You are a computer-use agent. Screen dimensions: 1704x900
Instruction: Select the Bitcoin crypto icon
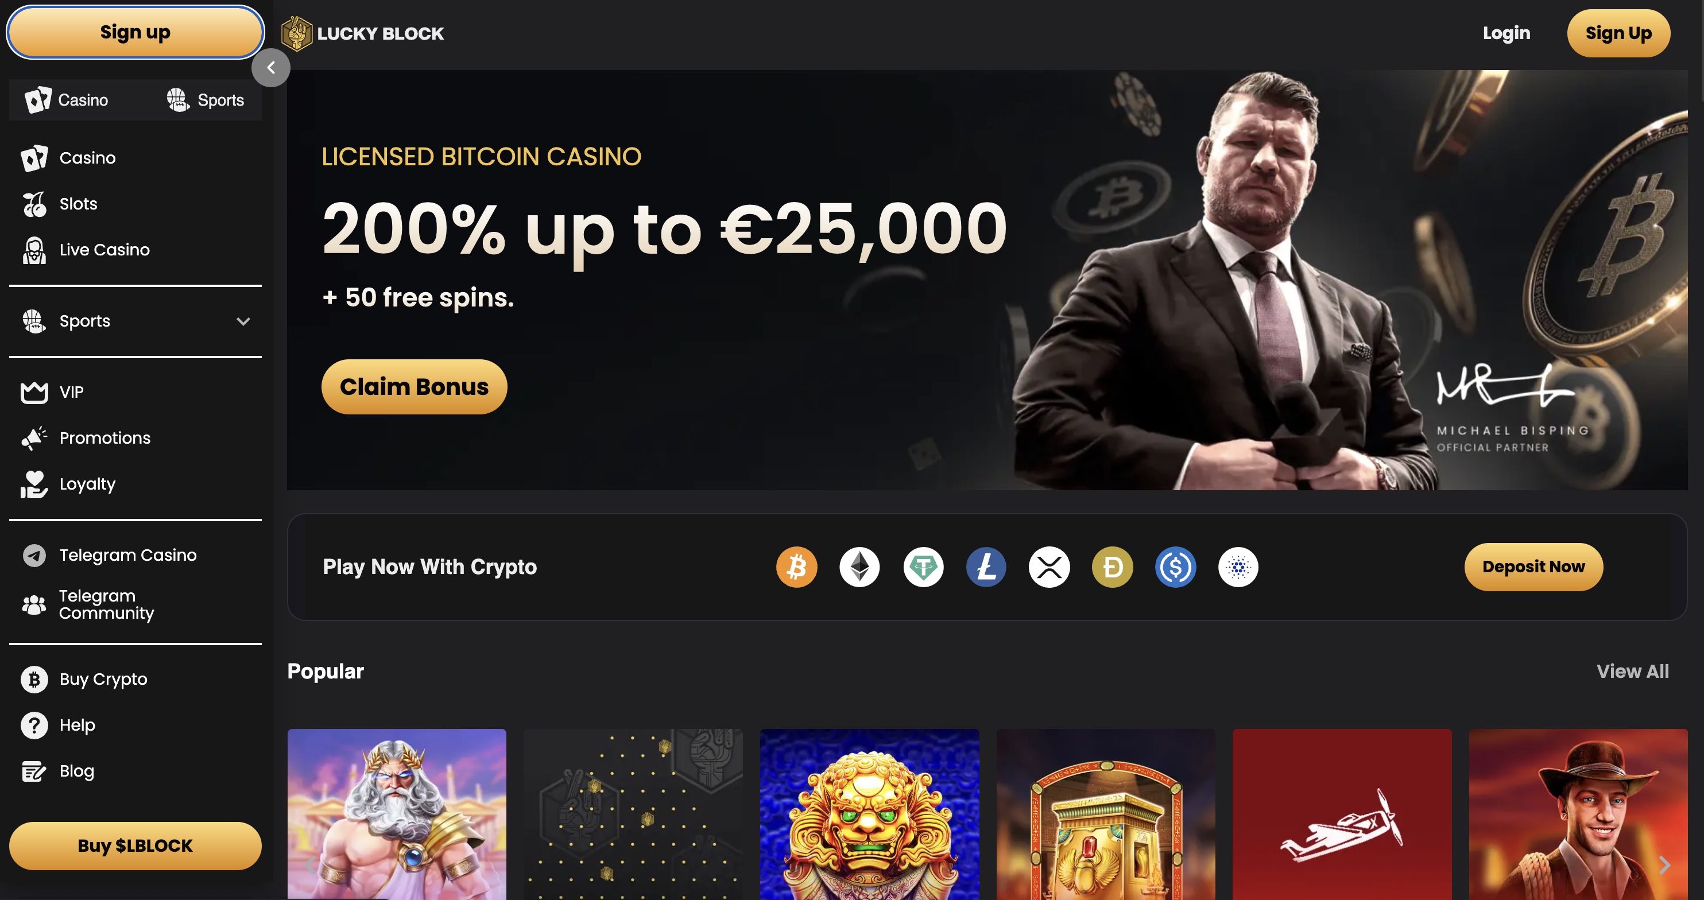coord(796,567)
